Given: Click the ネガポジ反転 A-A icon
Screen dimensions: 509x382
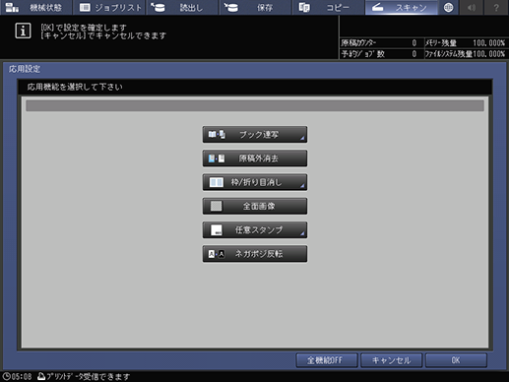Looking at the screenshot, I should tap(217, 254).
